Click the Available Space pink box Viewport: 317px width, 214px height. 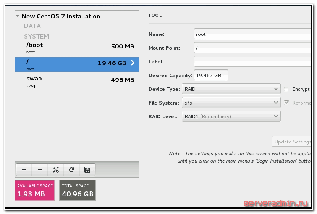click(35, 190)
